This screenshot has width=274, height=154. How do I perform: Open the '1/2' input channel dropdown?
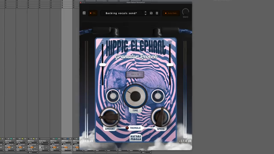pos(44,145)
